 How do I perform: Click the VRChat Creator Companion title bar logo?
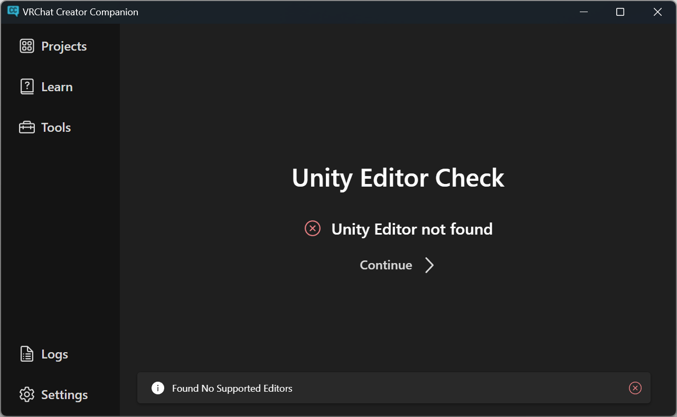coord(13,11)
